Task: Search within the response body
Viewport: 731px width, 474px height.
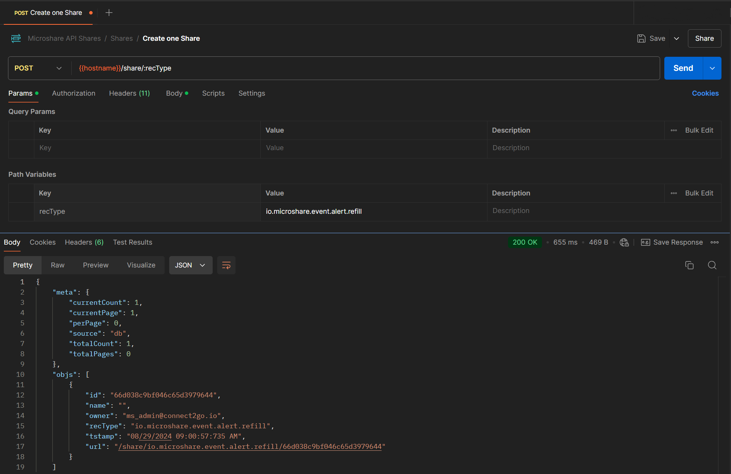Action: click(712, 265)
